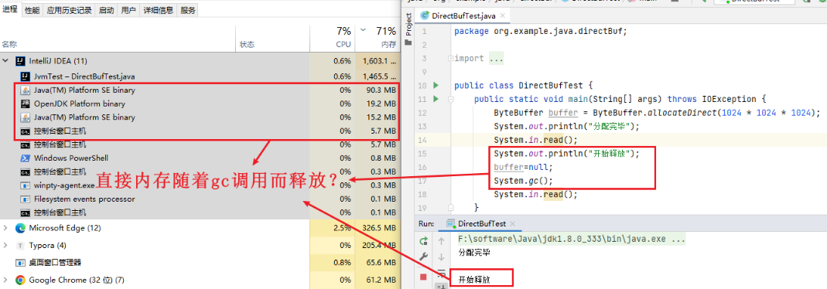Open run configuration via the wrench icon
Screen dimensions: 827x289
pos(423,257)
